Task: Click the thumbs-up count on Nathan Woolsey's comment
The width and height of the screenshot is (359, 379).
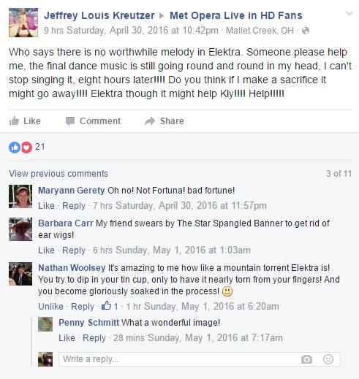Action: tap(110, 306)
